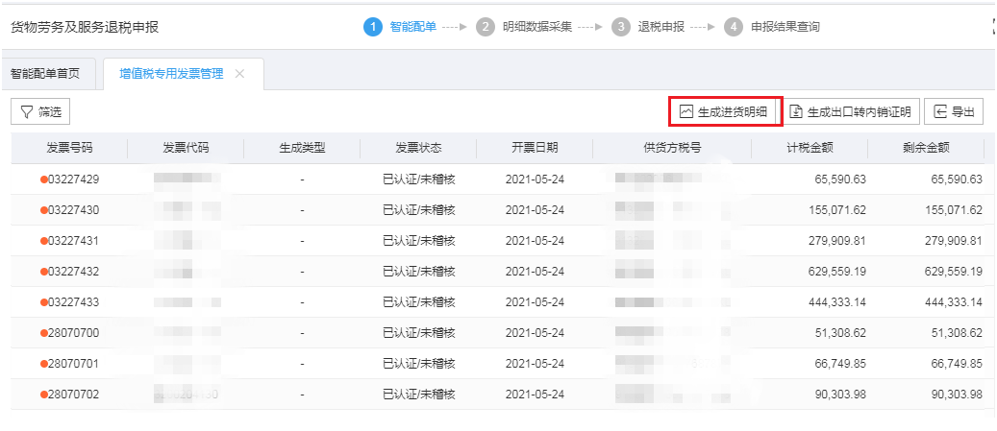Go to step 2 明细数据采集
Image resolution: width=997 pixels, height=431 pixels.
[x=527, y=27]
